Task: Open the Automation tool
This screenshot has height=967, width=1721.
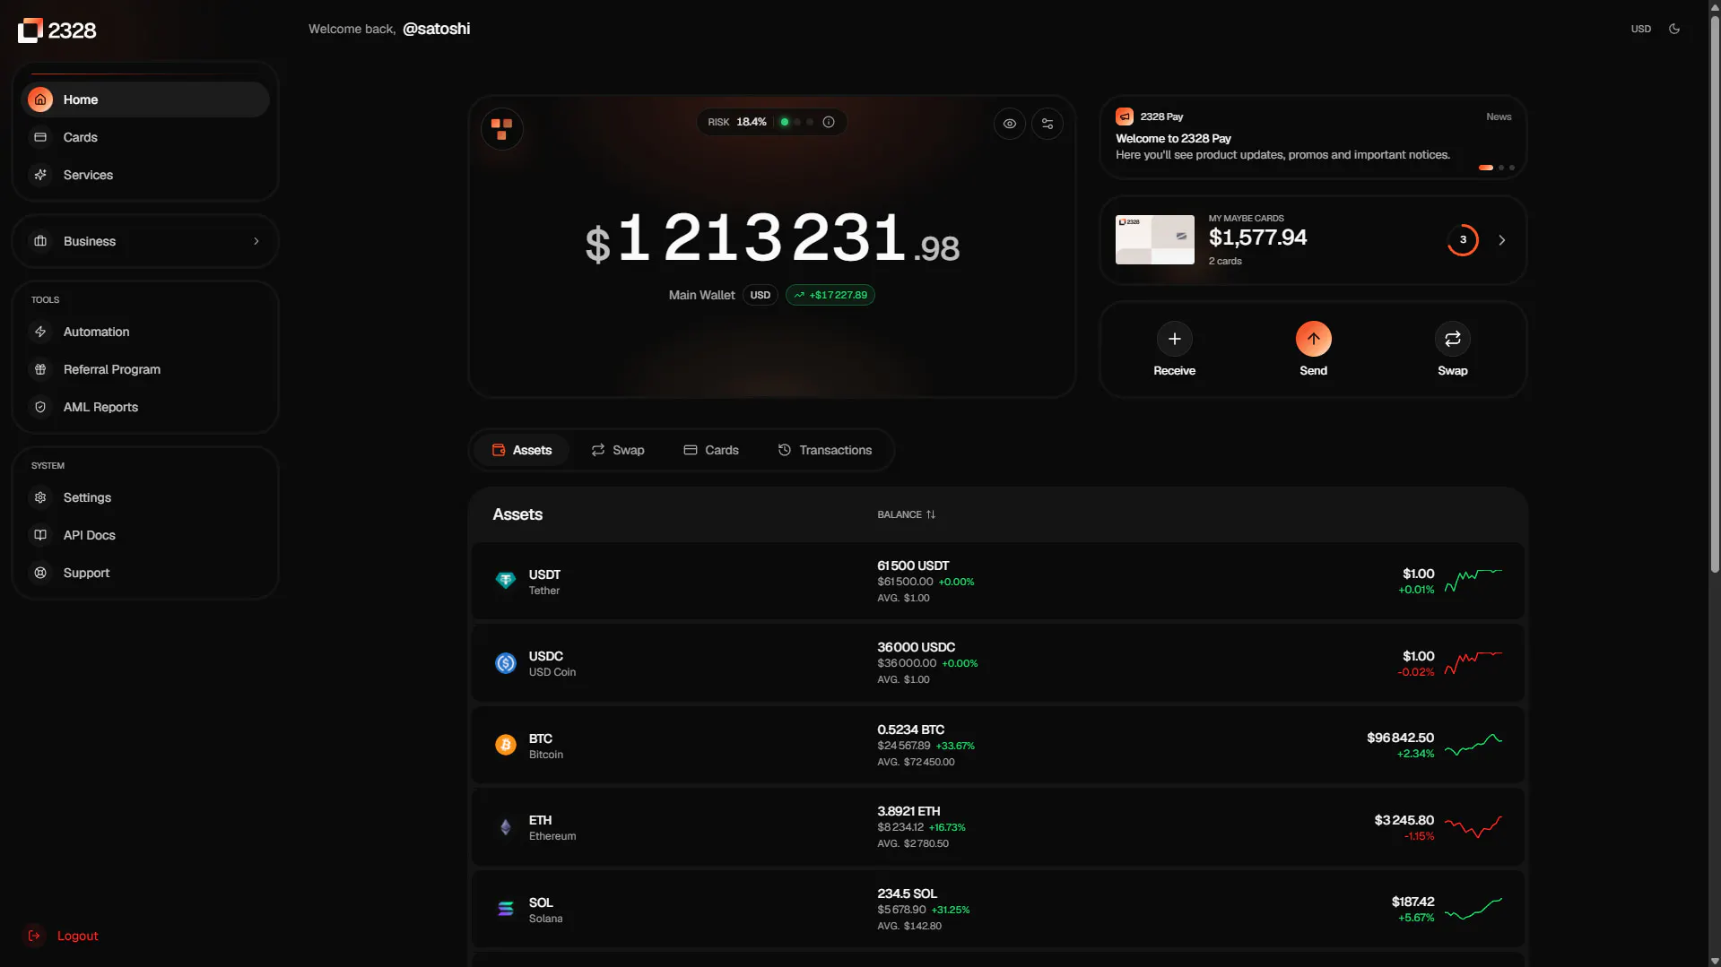Action: [x=145, y=332]
